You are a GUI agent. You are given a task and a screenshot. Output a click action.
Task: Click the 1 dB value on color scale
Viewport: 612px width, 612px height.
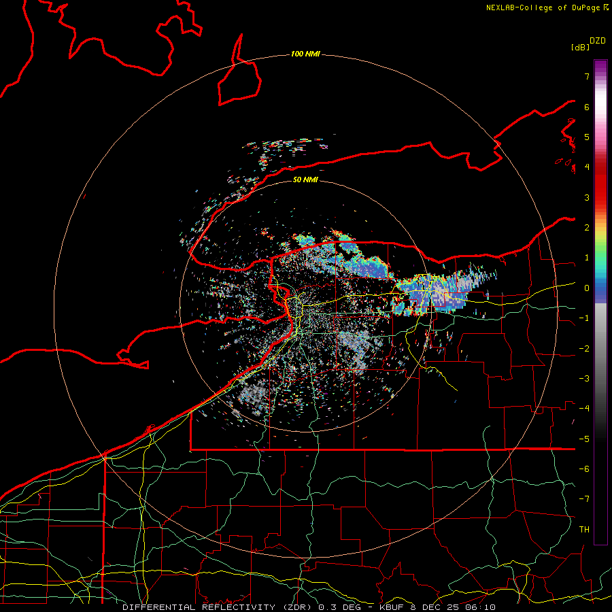pos(587,258)
